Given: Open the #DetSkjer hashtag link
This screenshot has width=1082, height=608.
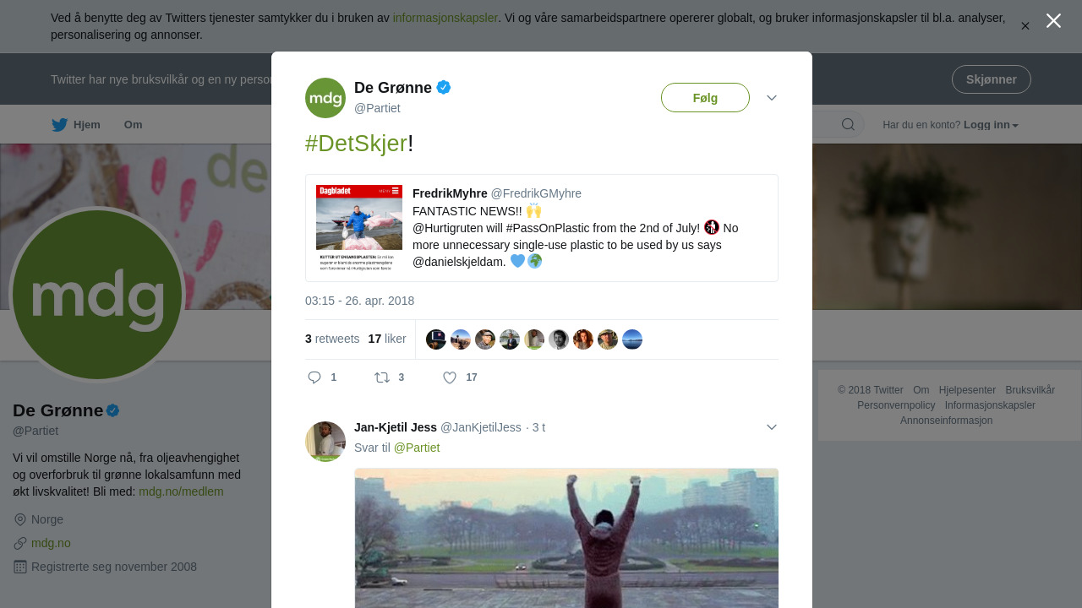Looking at the screenshot, I should click(356, 144).
